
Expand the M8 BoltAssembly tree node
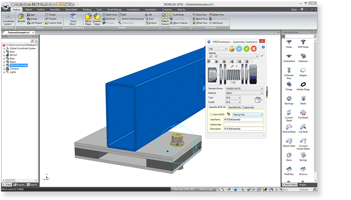click(x=4, y=65)
